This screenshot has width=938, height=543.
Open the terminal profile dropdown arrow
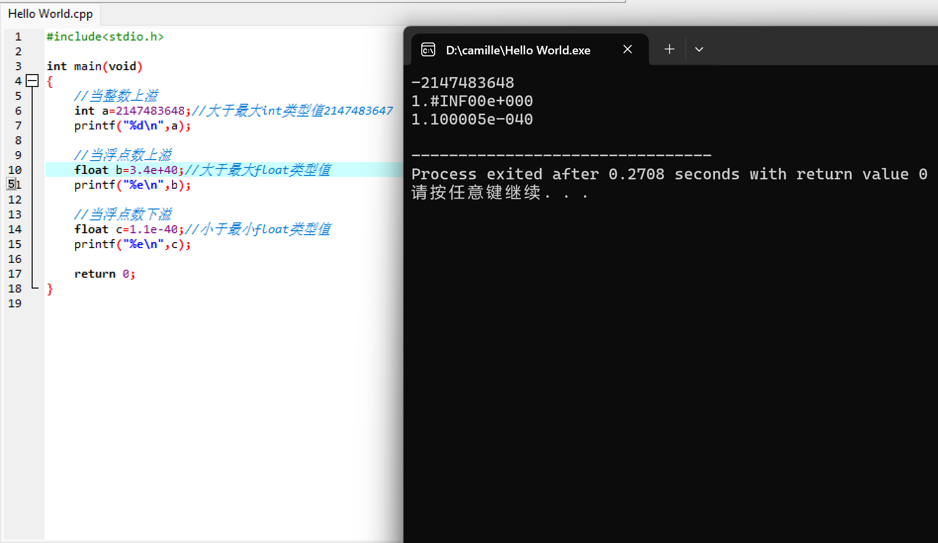click(699, 49)
